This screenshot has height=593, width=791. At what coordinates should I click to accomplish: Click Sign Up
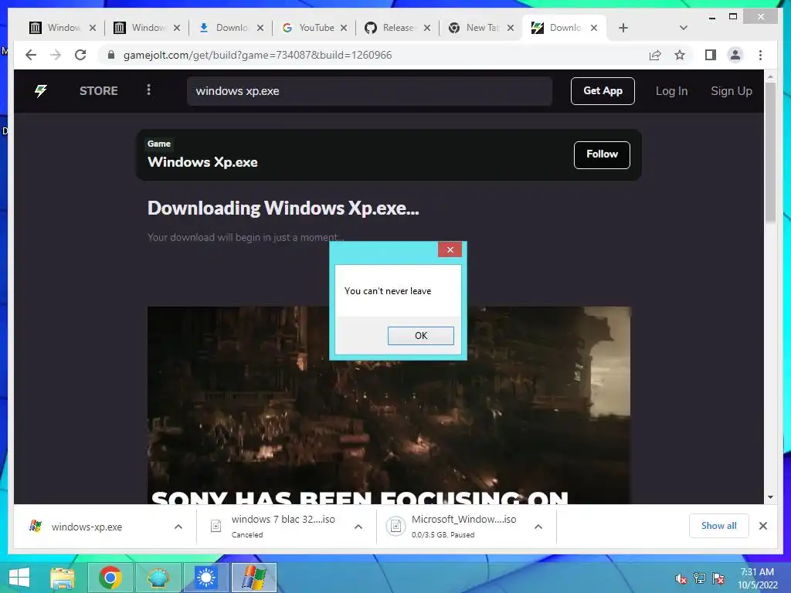click(731, 91)
